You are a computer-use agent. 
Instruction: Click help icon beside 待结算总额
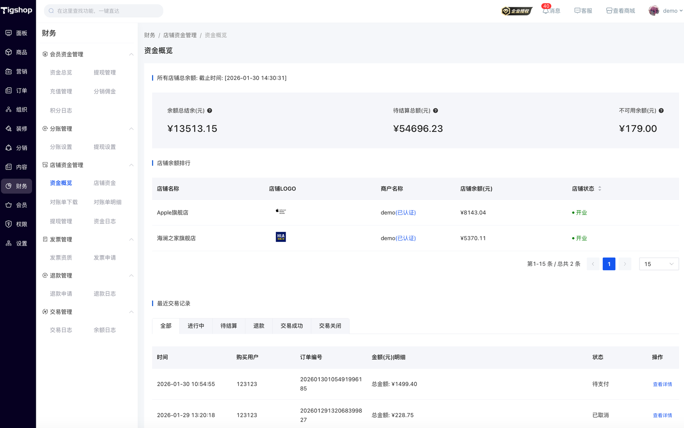435,110
